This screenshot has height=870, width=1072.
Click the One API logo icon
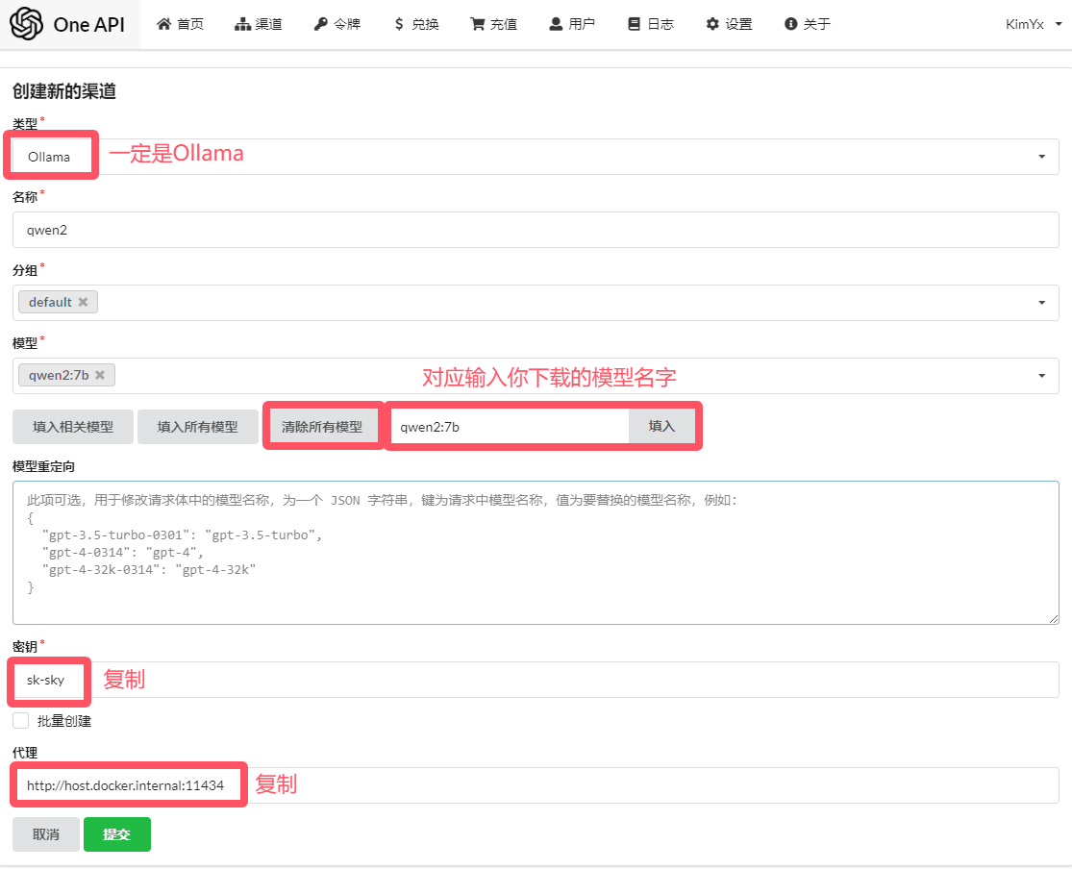27,24
